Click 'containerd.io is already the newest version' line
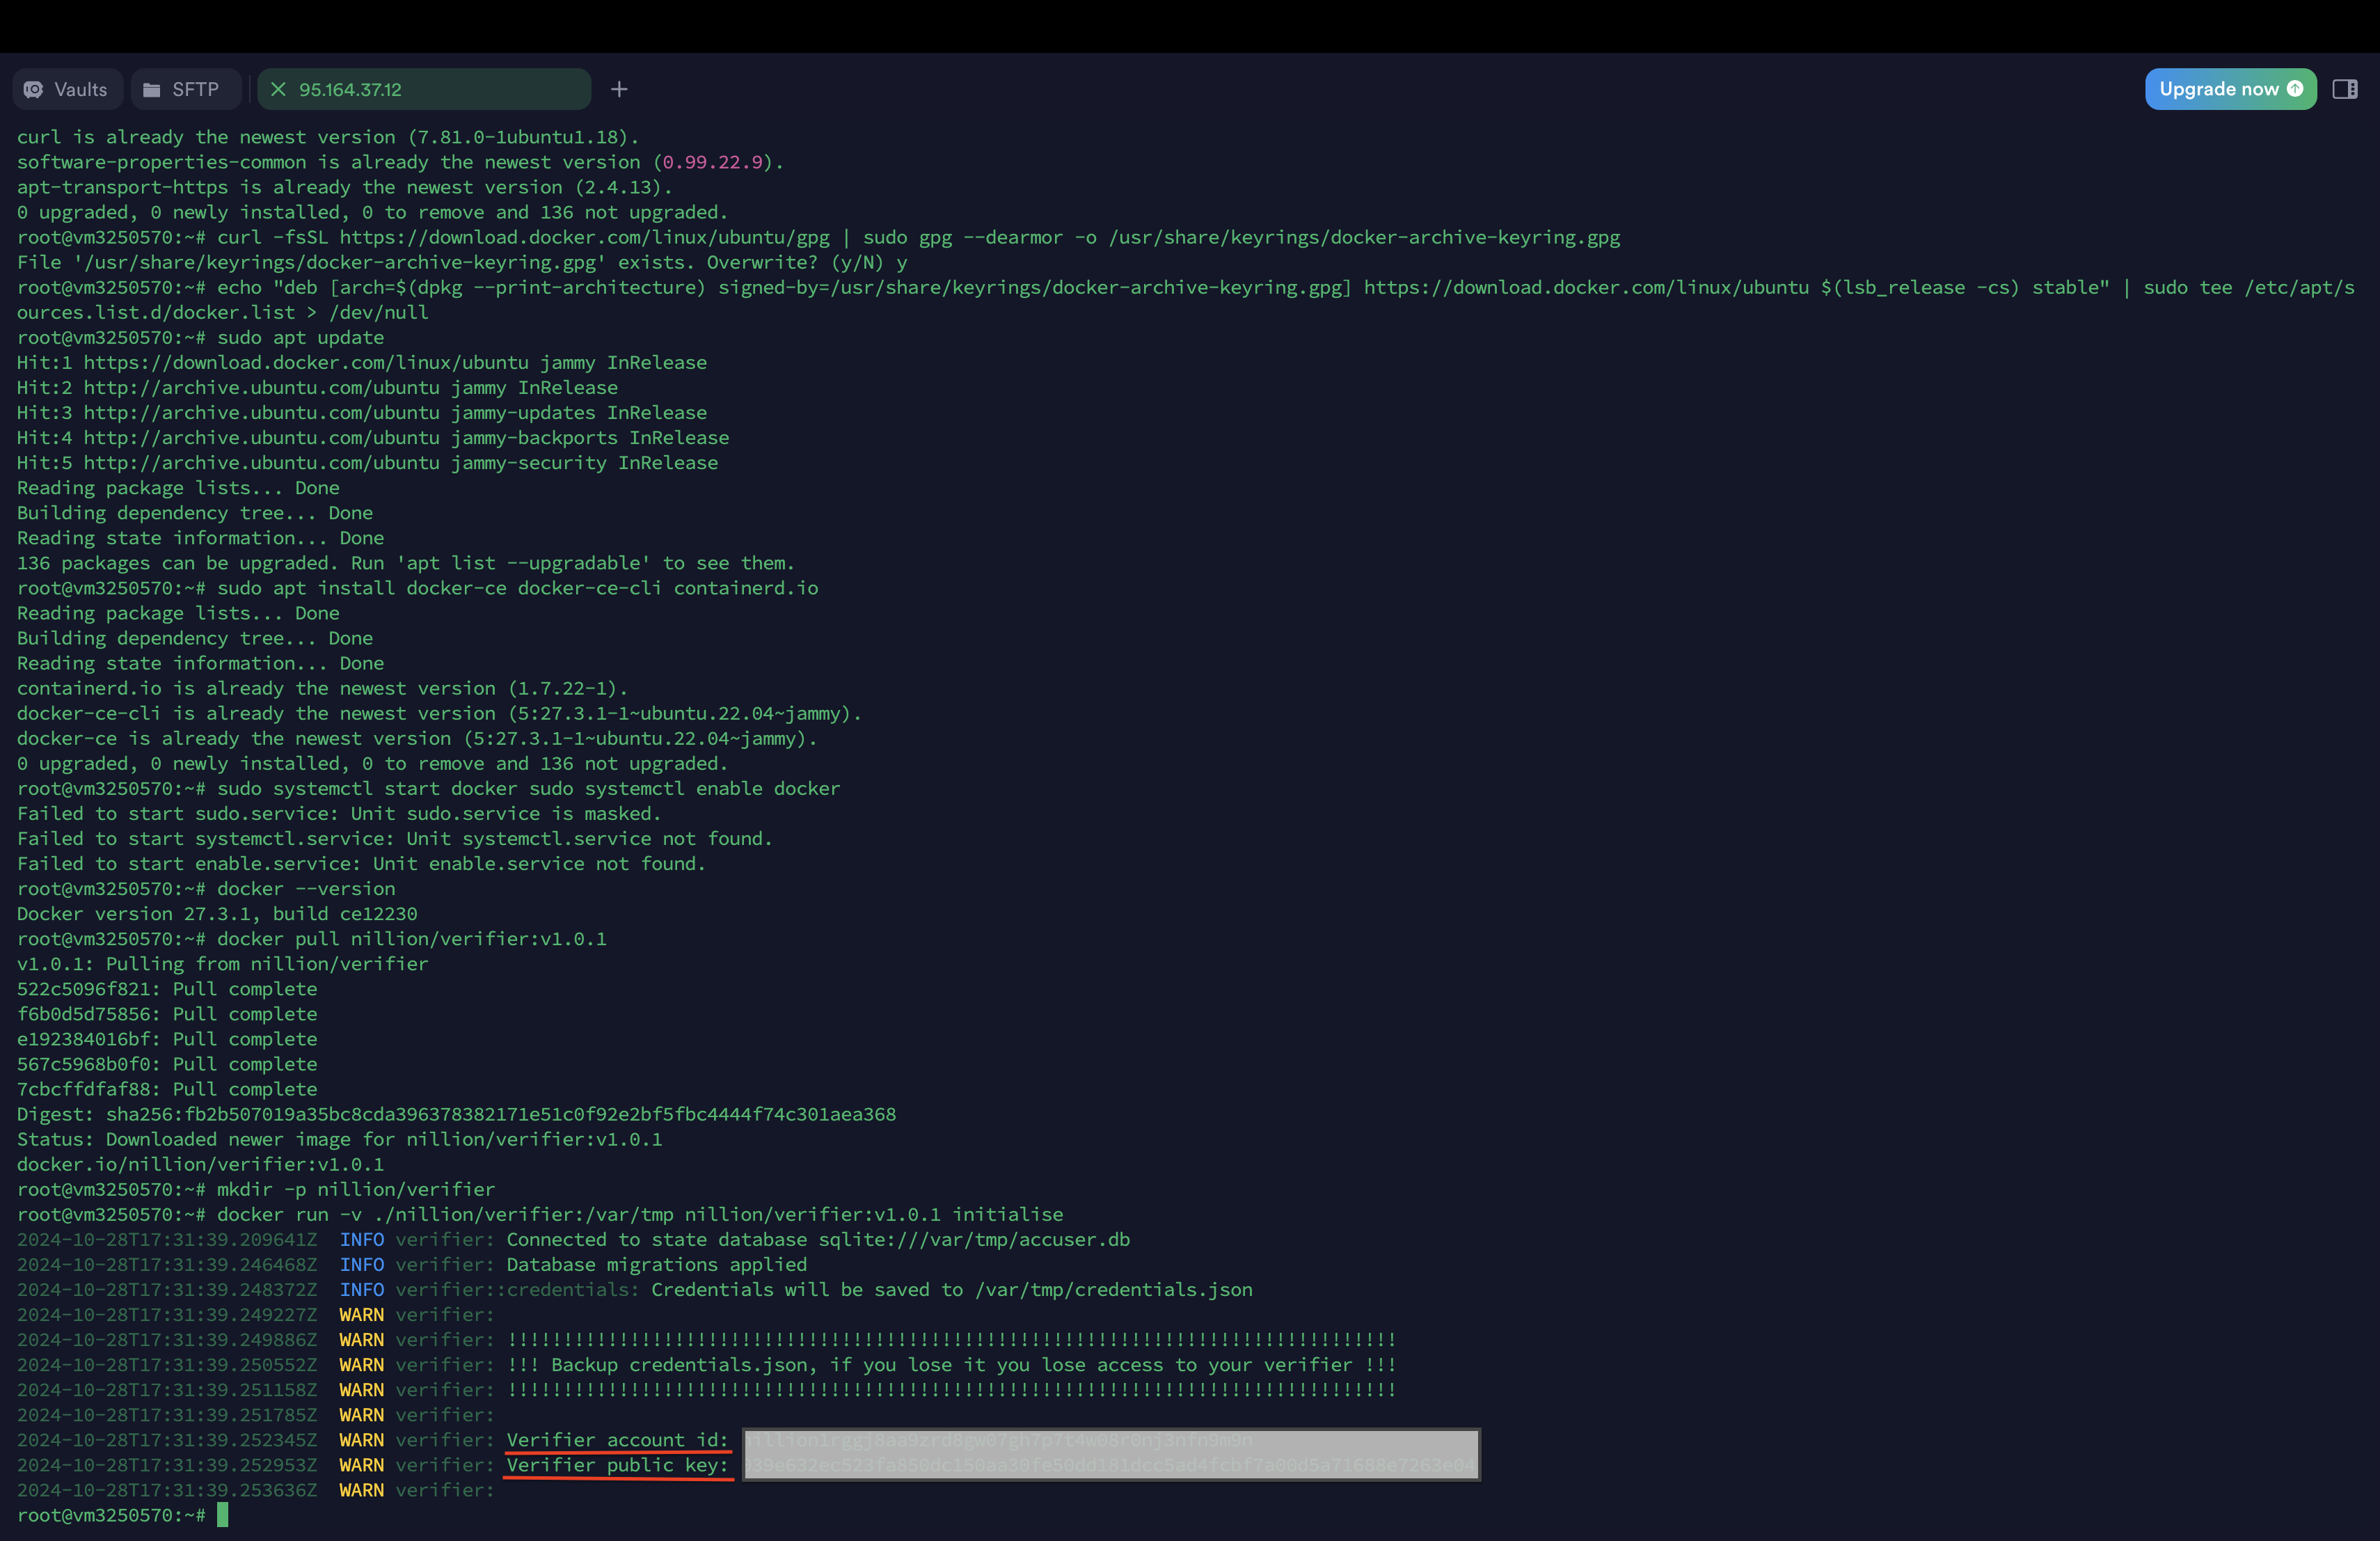This screenshot has width=2380, height=1541. click(322, 688)
